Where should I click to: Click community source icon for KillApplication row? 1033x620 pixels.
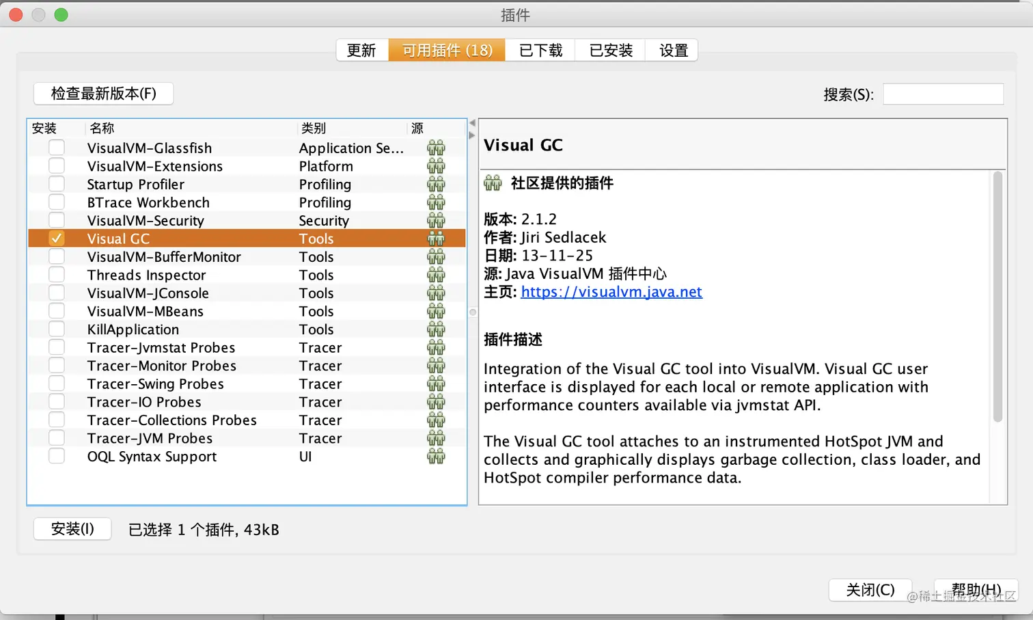pyautogui.click(x=436, y=329)
